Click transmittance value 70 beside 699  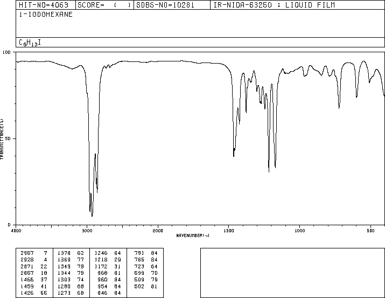(x=154, y=273)
